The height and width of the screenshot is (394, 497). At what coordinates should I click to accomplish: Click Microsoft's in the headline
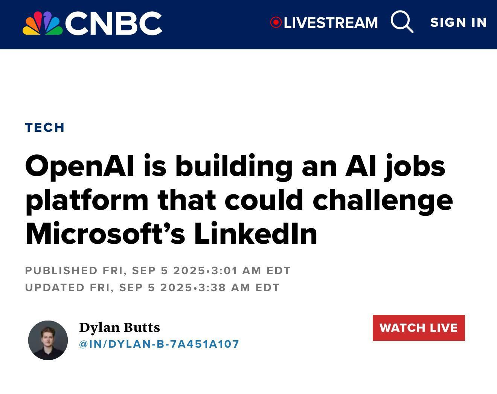click(x=105, y=234)
